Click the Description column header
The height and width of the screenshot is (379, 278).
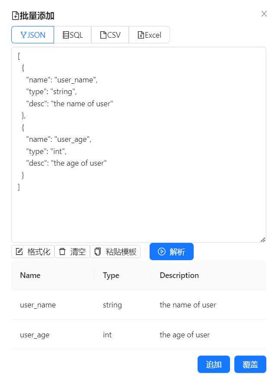[179, 275]
